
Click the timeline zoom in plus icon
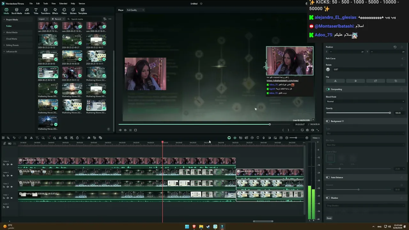[307, 138]
